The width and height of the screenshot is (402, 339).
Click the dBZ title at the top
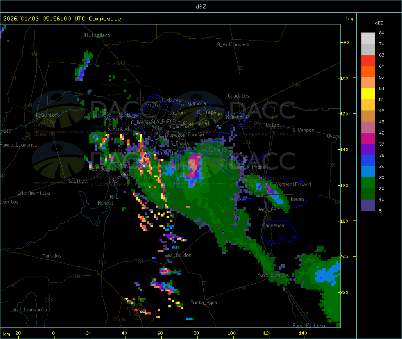(x=201, y=7)
